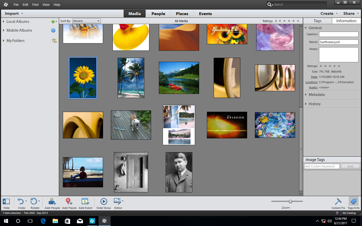362x226 pixels.
Task: Open the Rotate dropdown arrow
Action: (39, 201)
